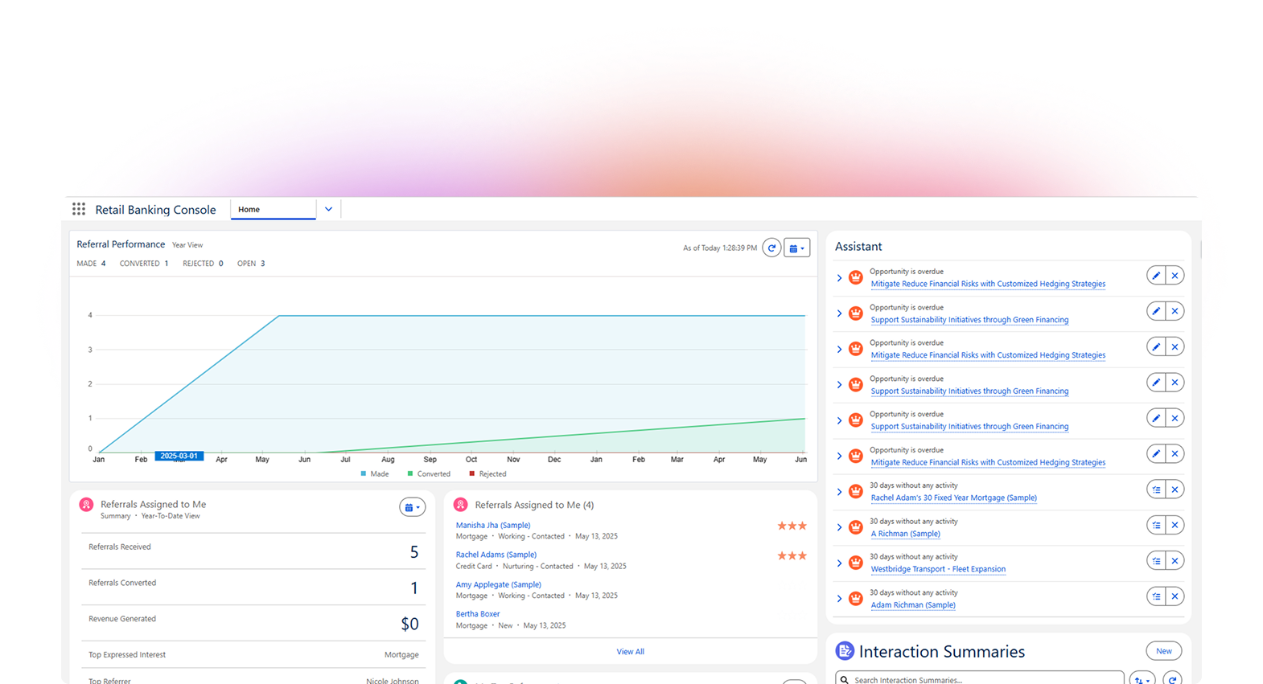Toggle the Rejected series in chart legend

488,474
